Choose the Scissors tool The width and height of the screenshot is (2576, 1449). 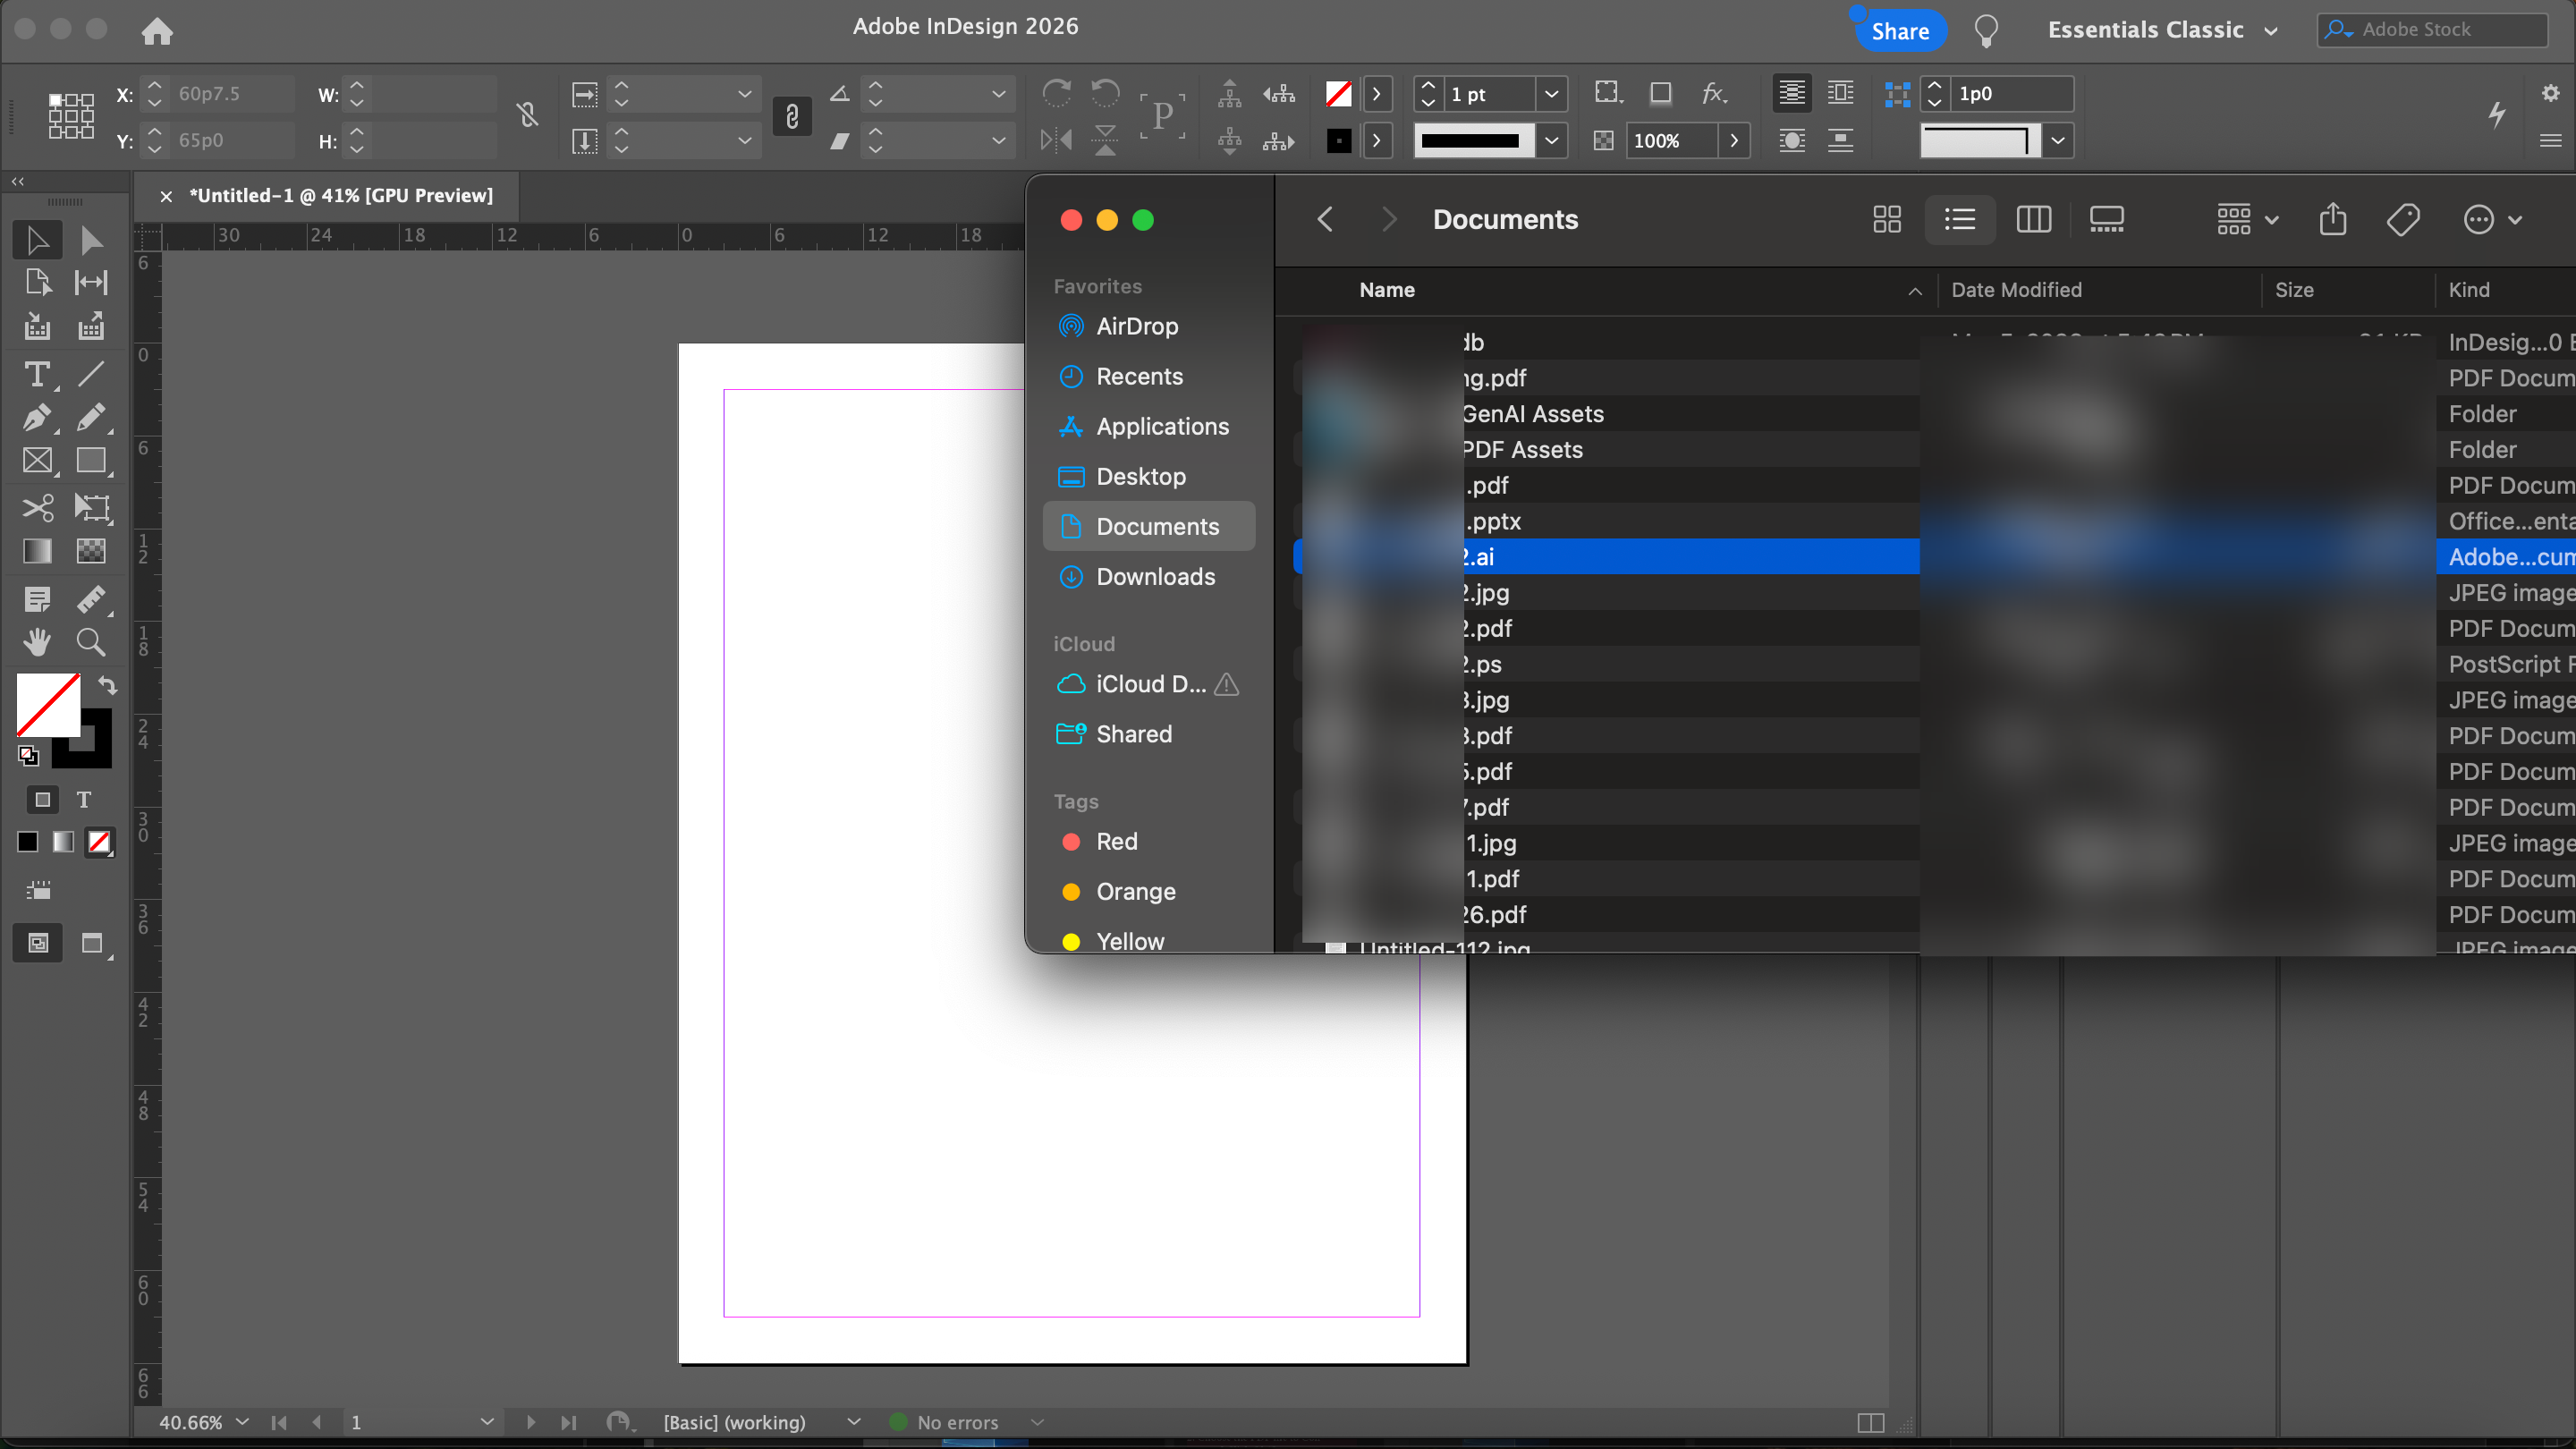click(37, 508)
